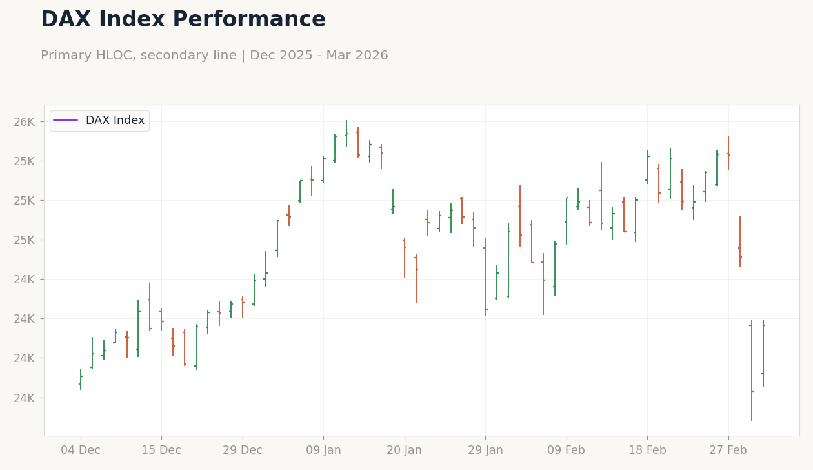Click the tallest red bar after 27 Feb
This screenshot has height=470, width=813.
pos(752,371)
